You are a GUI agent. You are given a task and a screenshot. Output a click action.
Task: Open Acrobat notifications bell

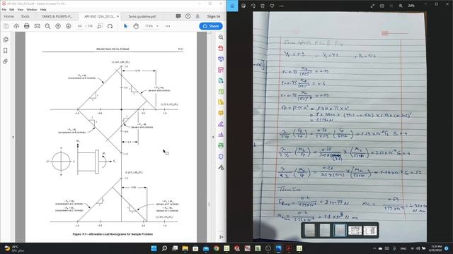(197, 16)
